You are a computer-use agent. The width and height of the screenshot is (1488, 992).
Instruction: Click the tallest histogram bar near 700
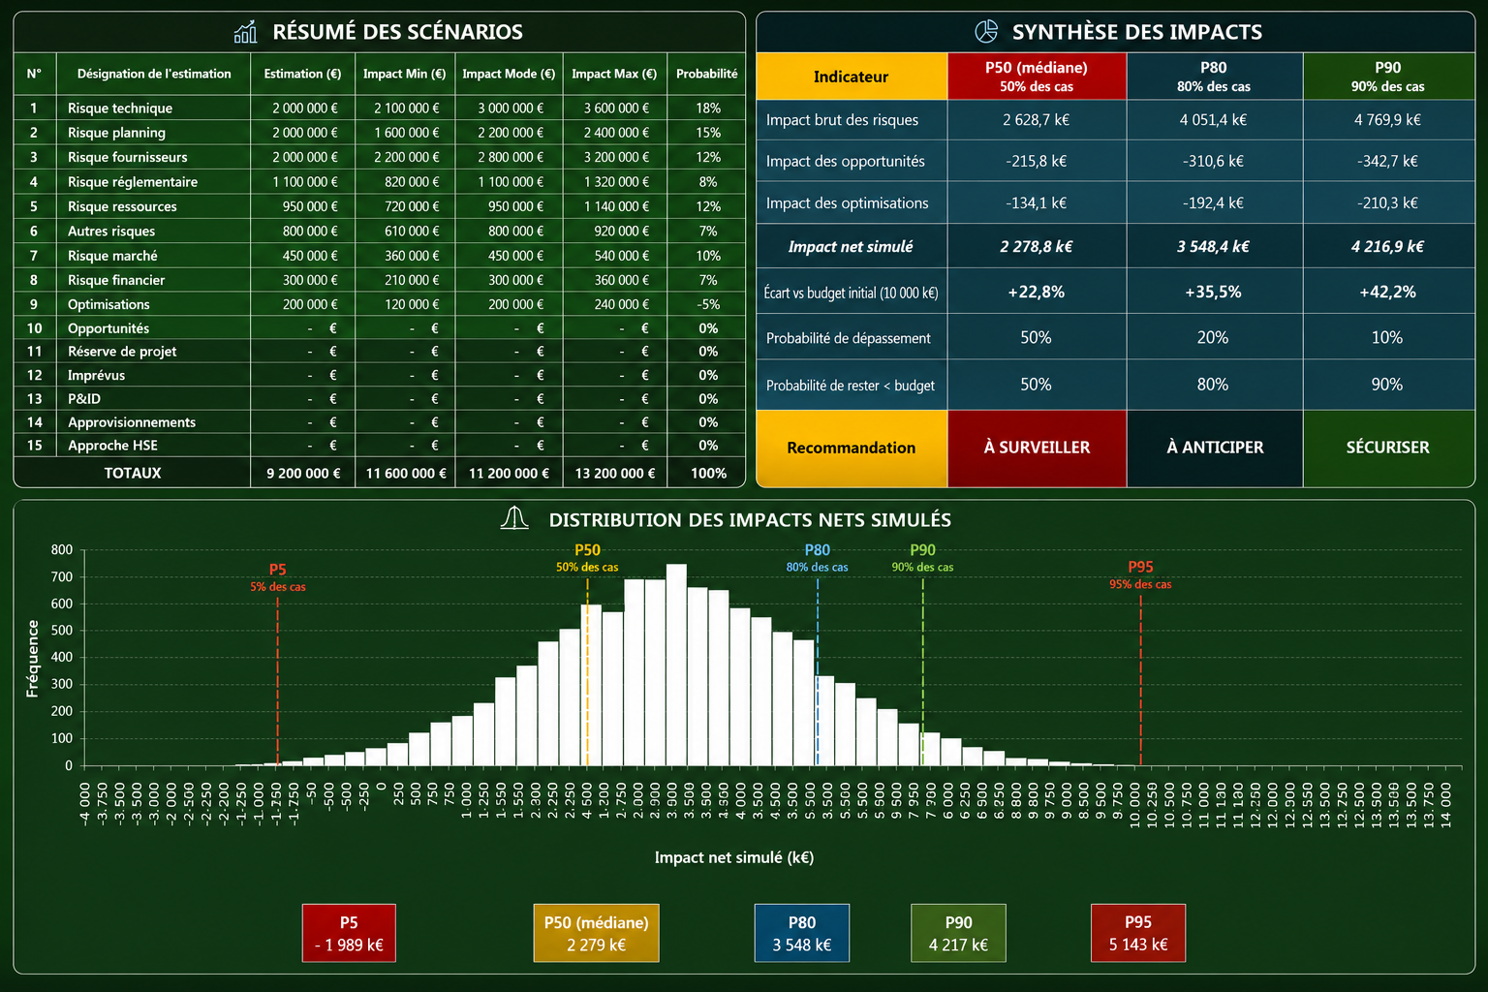click(676, 665)
